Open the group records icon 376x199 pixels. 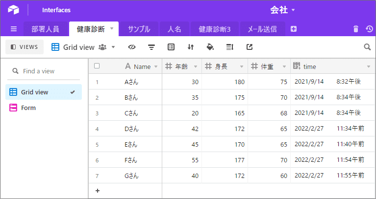(x=171, y=47)
